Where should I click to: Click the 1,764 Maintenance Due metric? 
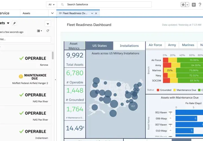(75, 112)
